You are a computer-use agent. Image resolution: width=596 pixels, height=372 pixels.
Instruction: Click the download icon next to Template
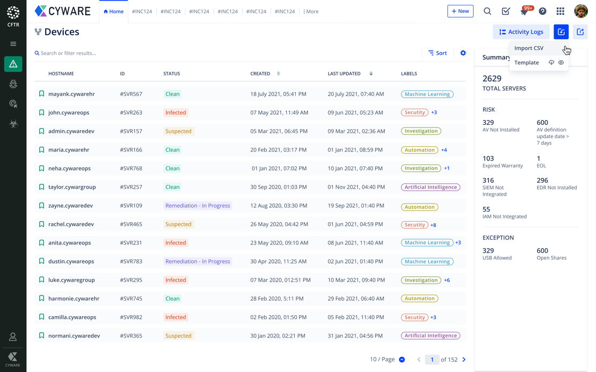pos(551,63)
